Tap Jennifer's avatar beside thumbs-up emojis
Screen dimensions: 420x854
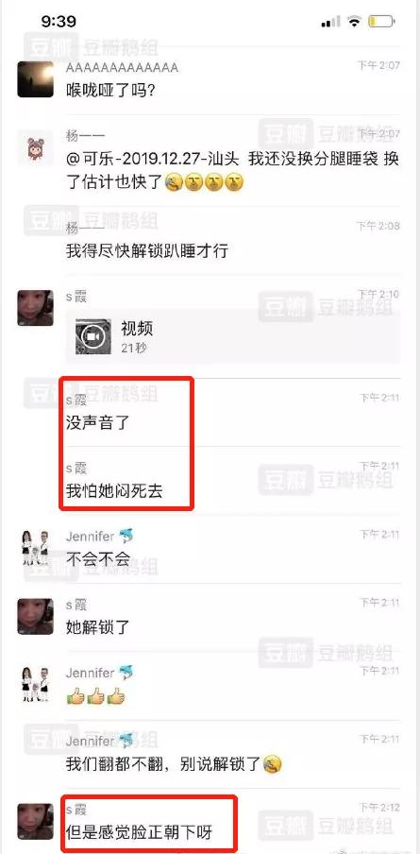click(x=35, y=684)
